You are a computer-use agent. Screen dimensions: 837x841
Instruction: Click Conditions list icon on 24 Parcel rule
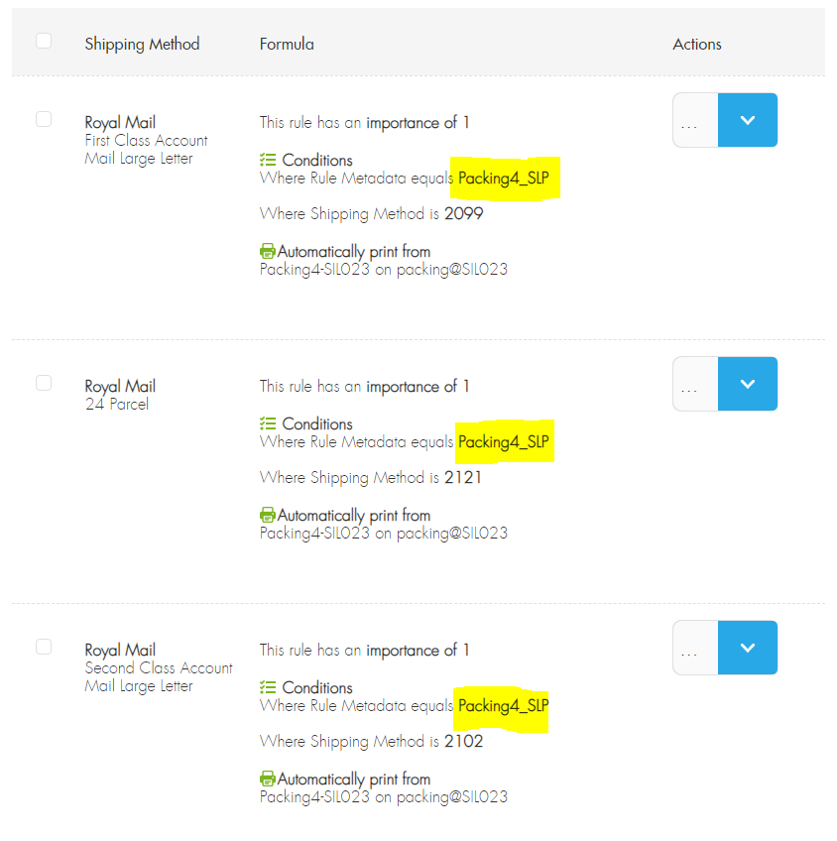pyautogui.click(x=267, y=423)
